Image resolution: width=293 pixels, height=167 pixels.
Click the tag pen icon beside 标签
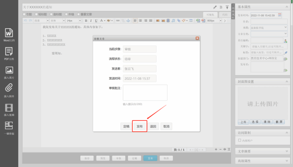point(286,53)
